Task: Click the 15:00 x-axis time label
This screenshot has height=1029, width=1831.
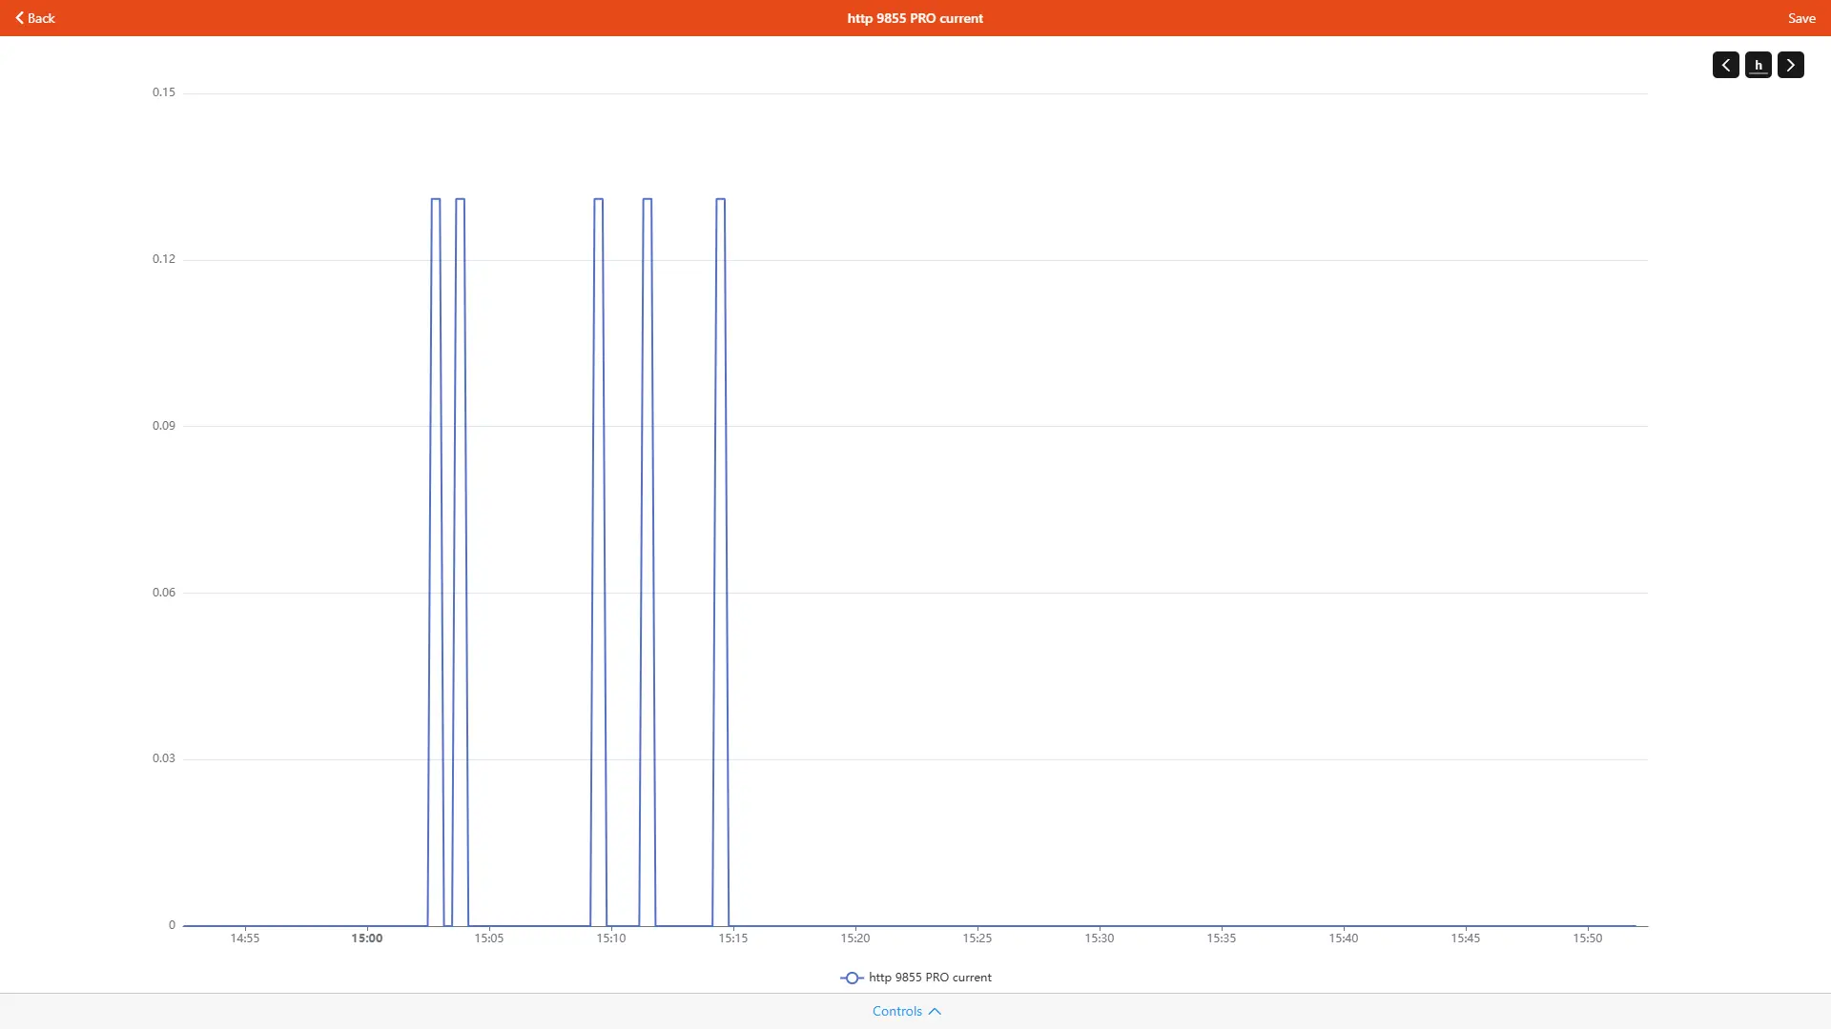Action: coord(366,938)
